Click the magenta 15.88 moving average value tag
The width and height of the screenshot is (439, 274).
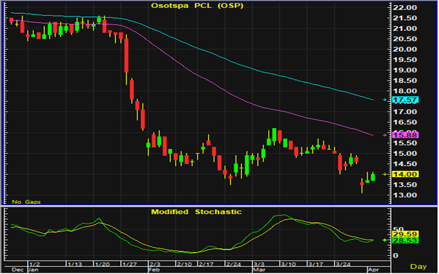[405, 135]
